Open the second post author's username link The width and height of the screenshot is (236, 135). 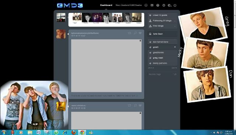(x=79, y=106)
